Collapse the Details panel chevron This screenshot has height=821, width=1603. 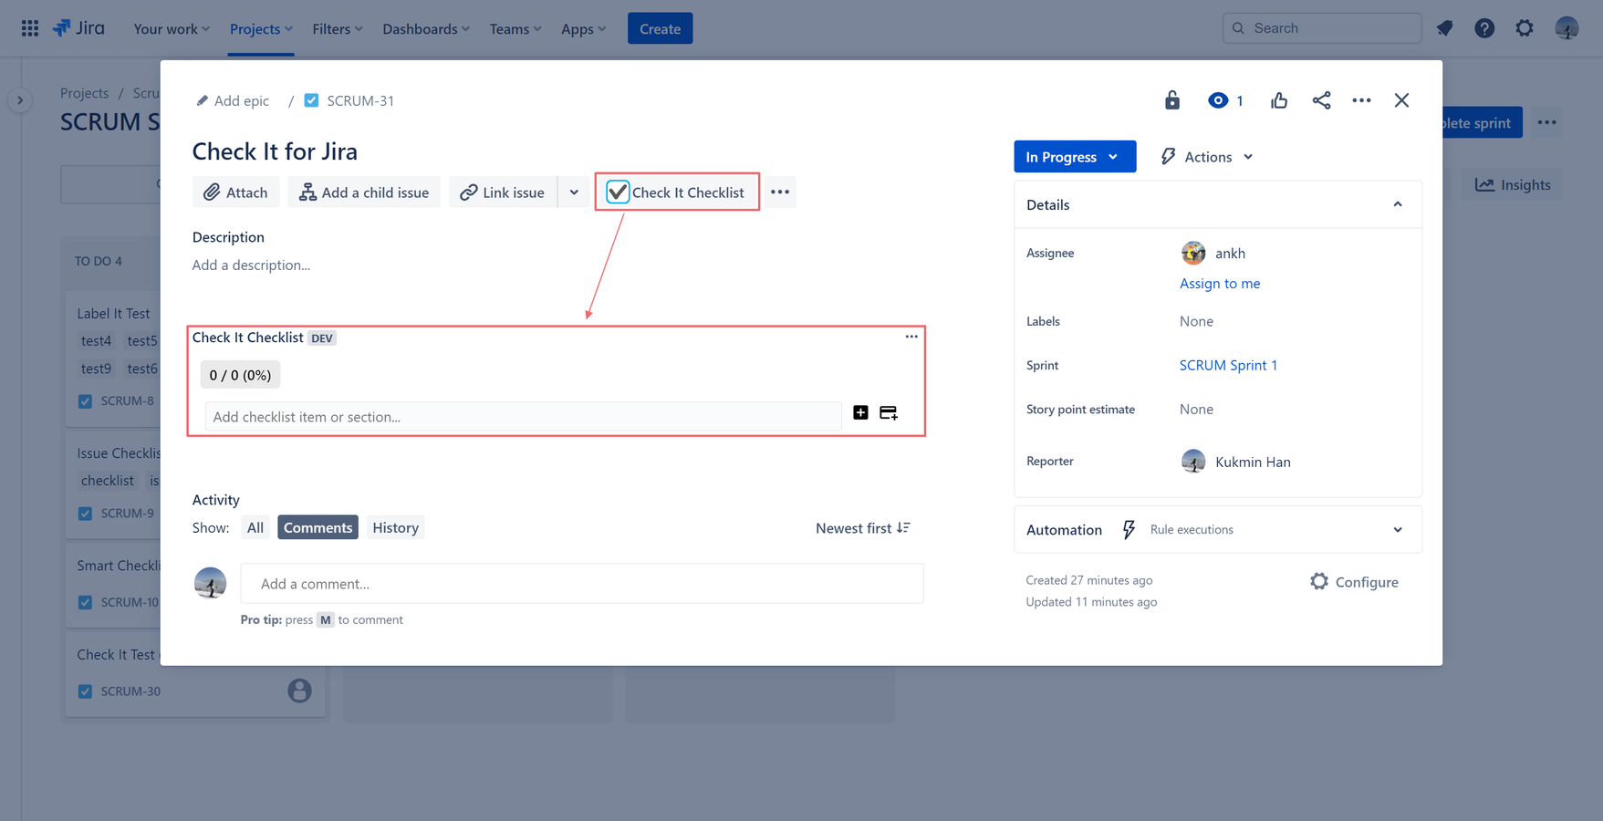coord(1398,204)
